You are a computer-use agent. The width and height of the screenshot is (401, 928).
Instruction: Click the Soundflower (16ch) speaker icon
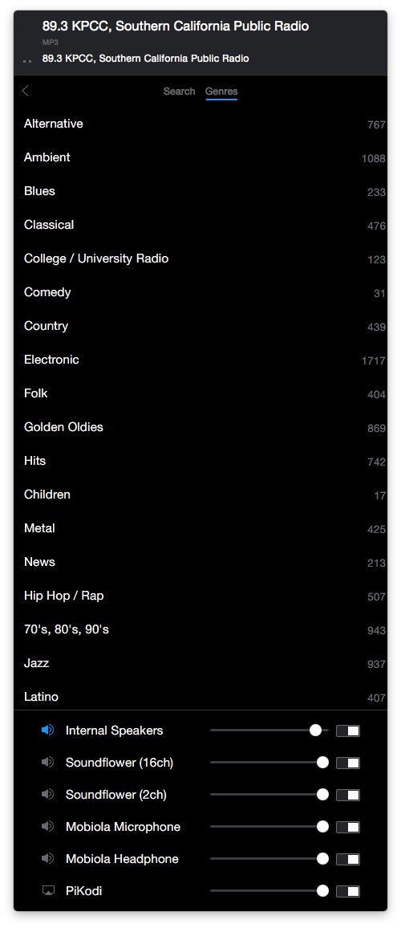tap(47, 763)
